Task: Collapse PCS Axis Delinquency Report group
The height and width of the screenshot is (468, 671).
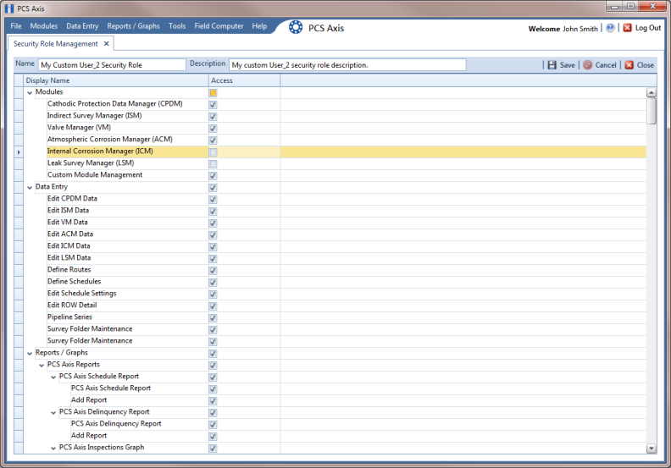Action: tap(53, 413)
